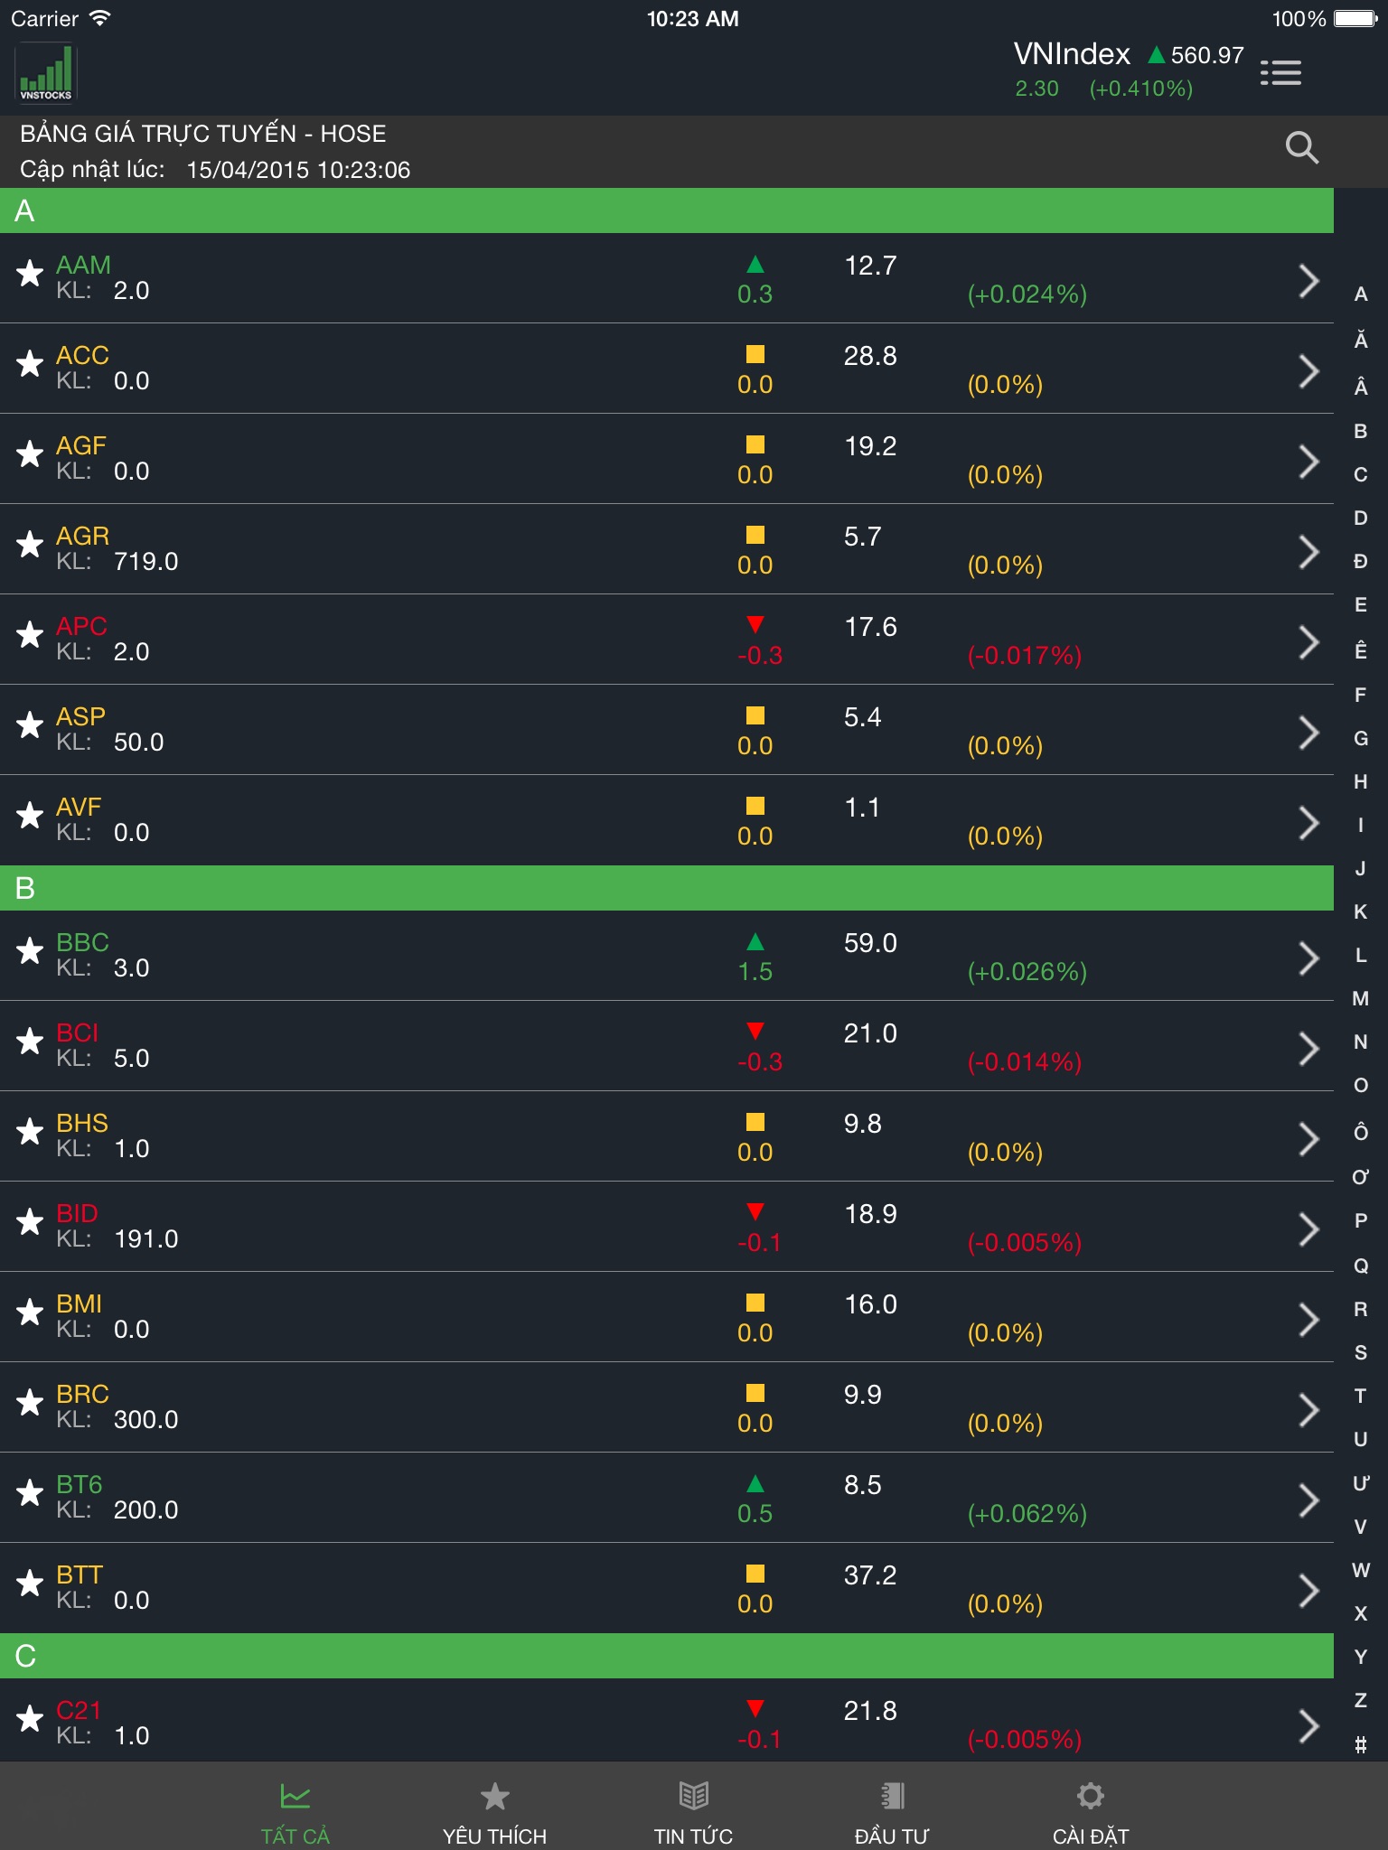The width and height of the screenshot is (1388, 1850).
Task: Tap the BT6 stock symbol
Action: [80, 1484]
